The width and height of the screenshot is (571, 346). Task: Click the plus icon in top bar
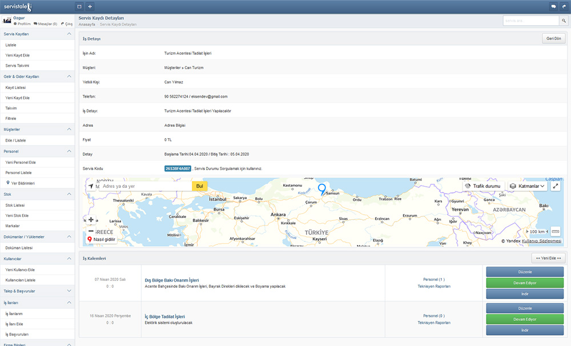[x=90, y=6]
